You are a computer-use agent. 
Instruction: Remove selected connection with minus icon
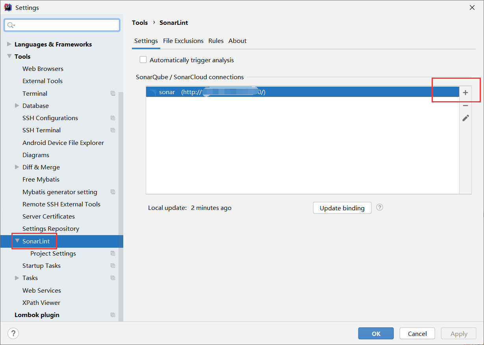pos(465,106)
